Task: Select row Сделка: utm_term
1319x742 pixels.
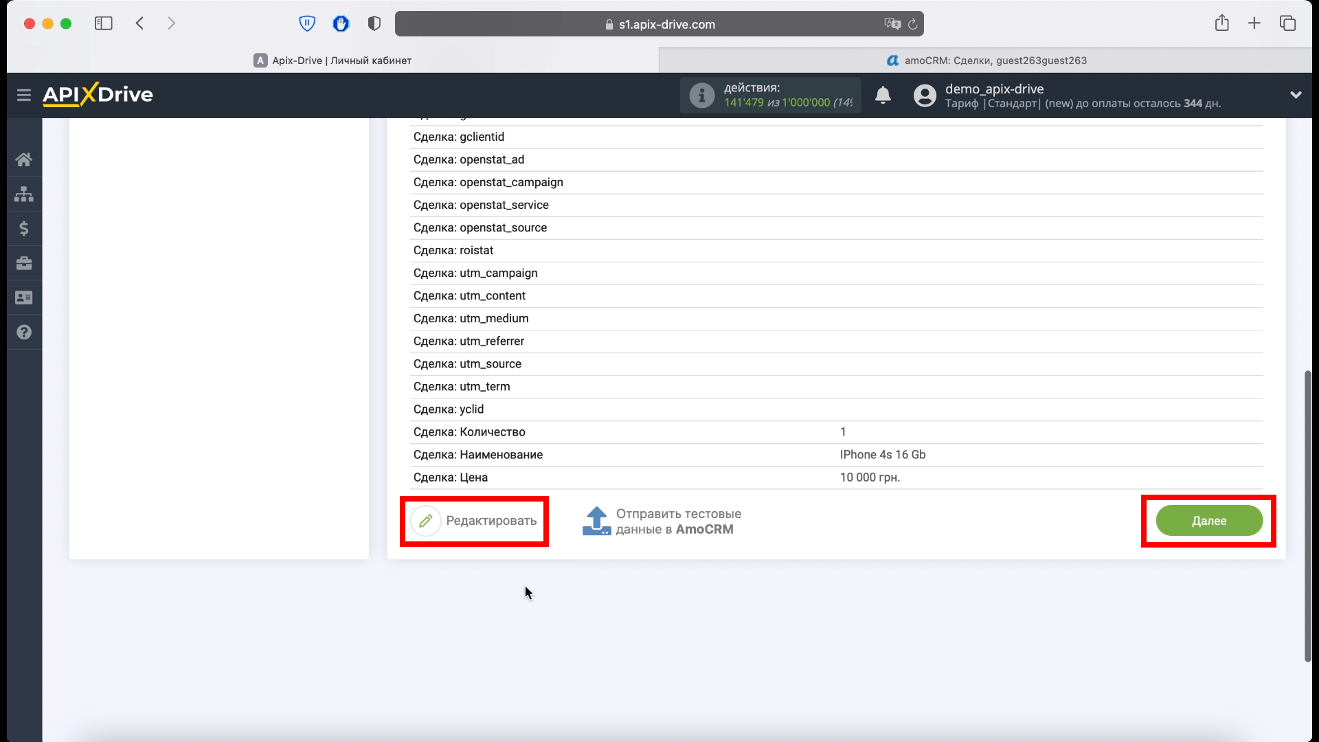Action: point(836,386)
